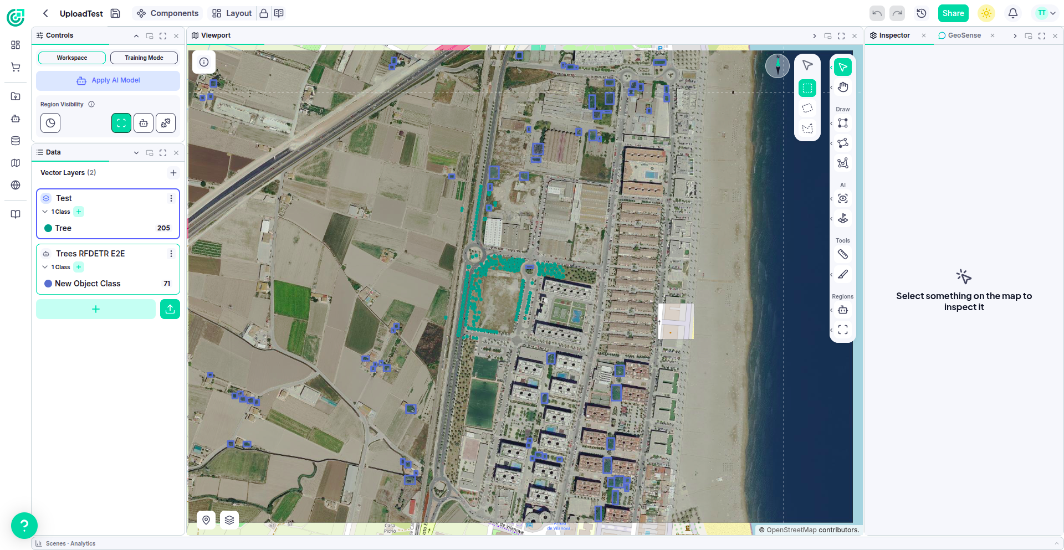1064x550 pixels.
Task: Click the location pin button on map
Action: click(x=206, y=520)
